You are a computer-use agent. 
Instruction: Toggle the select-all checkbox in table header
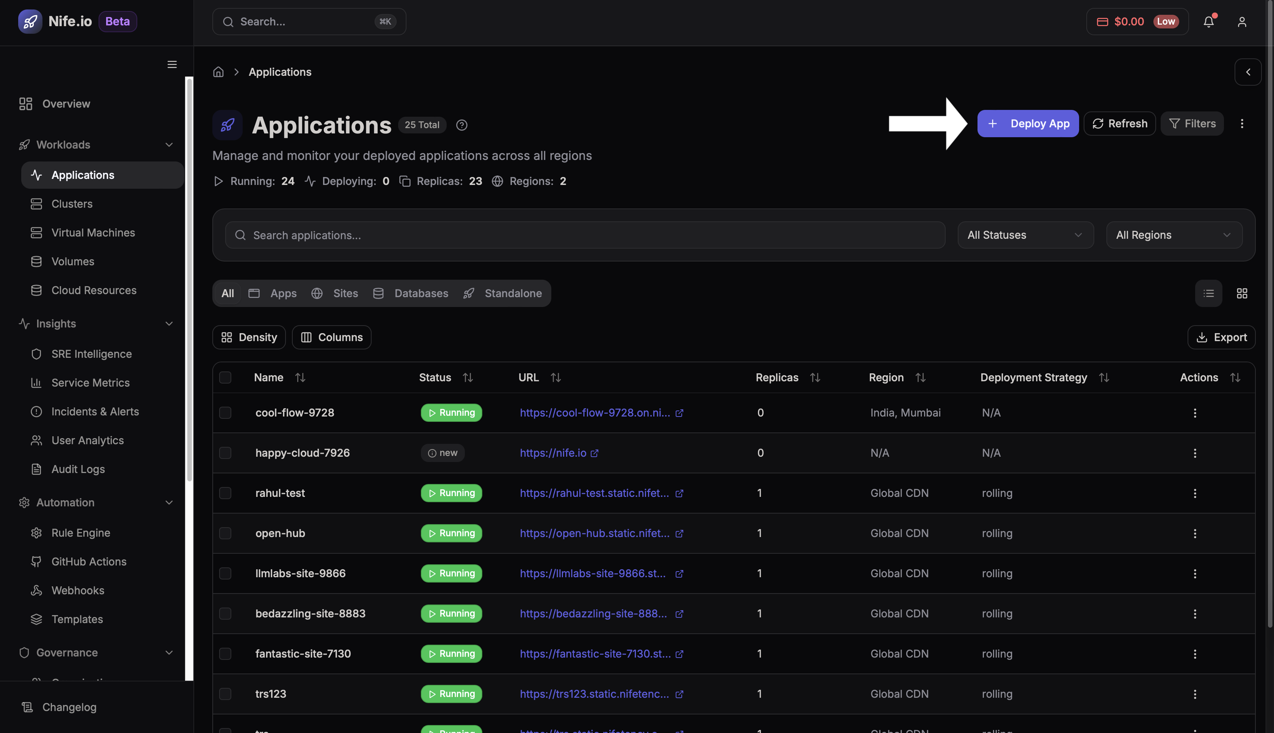(225, 377)
